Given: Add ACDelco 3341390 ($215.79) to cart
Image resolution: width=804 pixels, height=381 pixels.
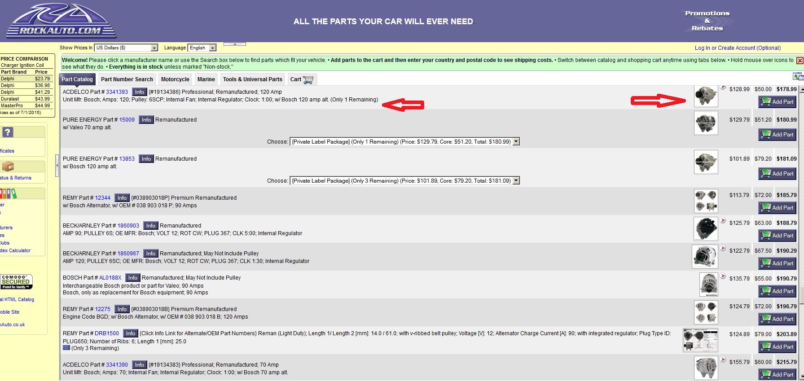Looking at the screenshot, I should click(778, 374).
